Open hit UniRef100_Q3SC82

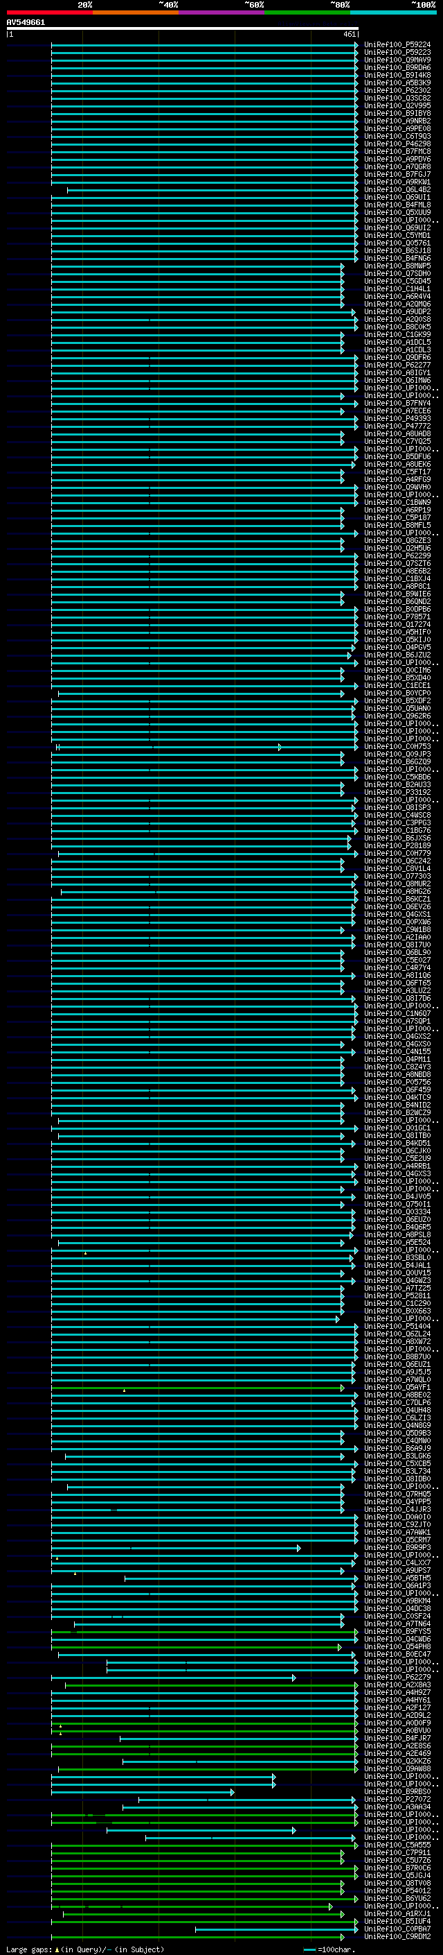click(397, 98)
